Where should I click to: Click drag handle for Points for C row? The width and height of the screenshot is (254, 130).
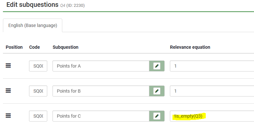8,116
